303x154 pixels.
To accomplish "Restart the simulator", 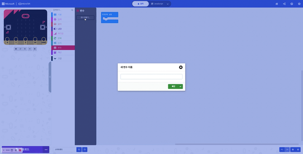I will tap(20, 49).
